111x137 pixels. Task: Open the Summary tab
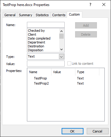pyautogui.click(x=25, y=15)
